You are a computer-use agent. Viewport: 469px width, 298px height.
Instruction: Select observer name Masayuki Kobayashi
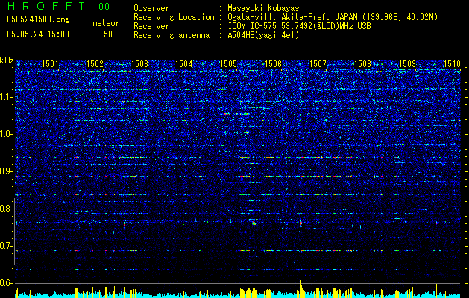(268, 8)
